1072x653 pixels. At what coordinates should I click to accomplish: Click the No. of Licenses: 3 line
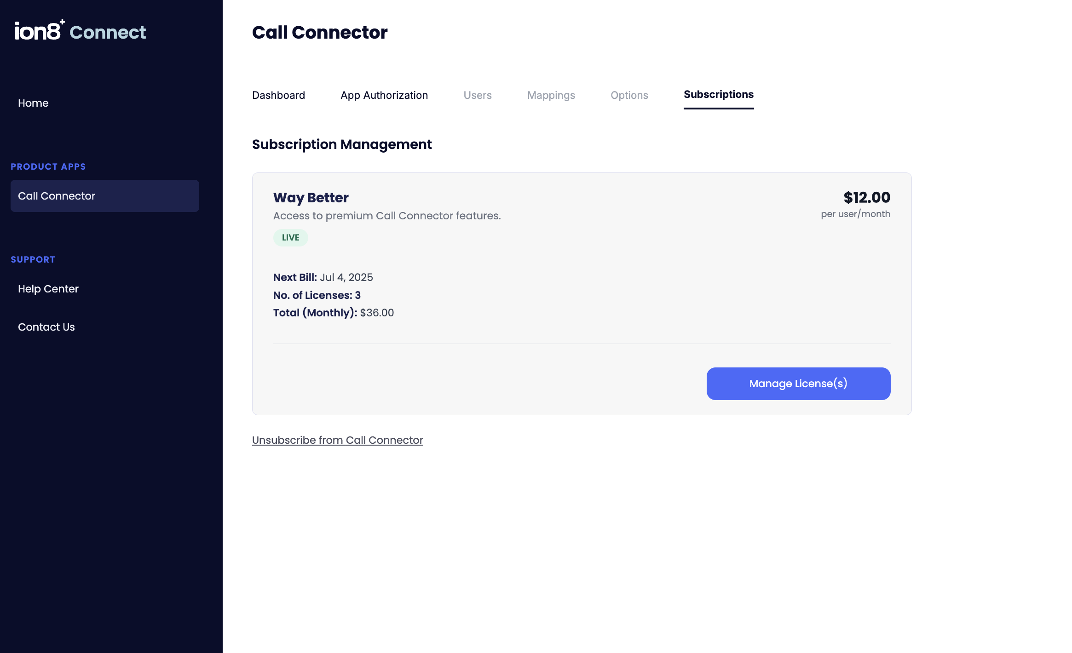[317, 295]
